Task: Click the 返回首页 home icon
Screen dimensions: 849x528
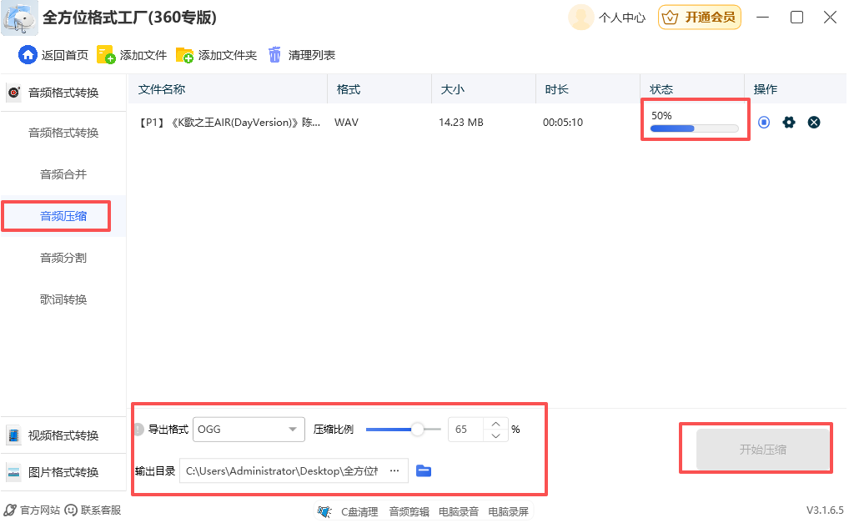Action: tap(28, 55)
